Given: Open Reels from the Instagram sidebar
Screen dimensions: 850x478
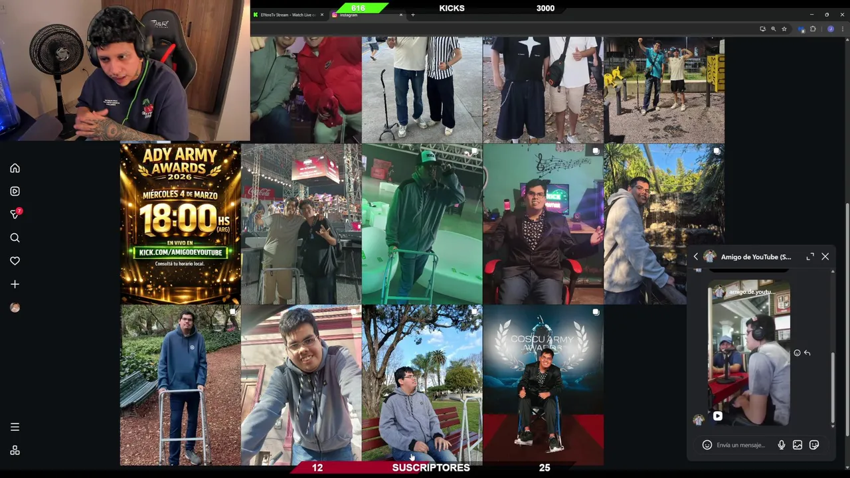Looking at the screenshot, I should coord(15,191).
